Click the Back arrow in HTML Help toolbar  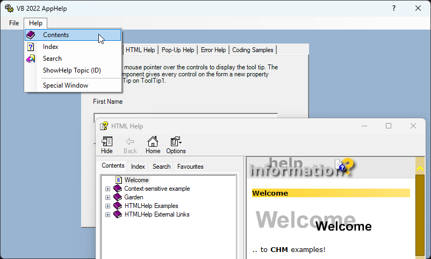[x=130, y=145]
